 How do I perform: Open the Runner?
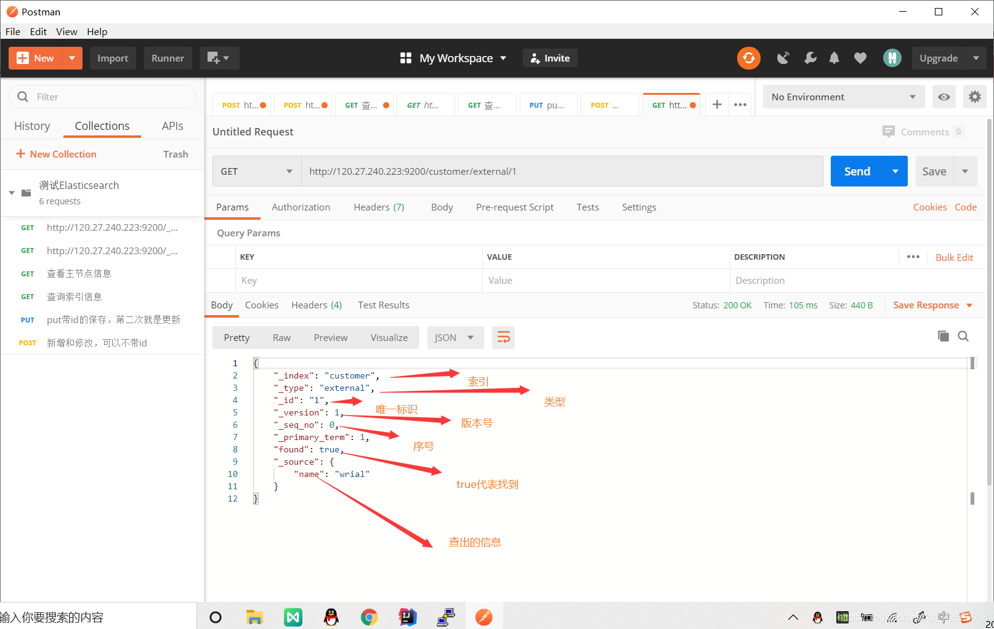pyautogui.click(x=168, y=58)
